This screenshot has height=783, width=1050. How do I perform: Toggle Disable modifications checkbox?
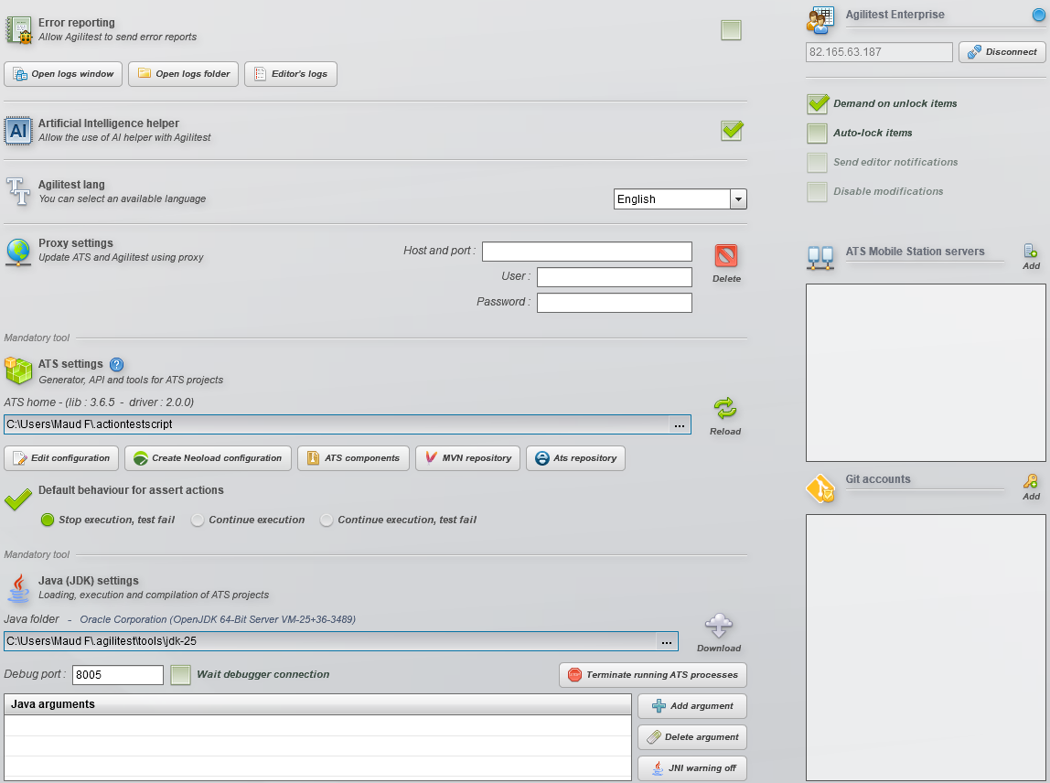click(x=817, y=192)
